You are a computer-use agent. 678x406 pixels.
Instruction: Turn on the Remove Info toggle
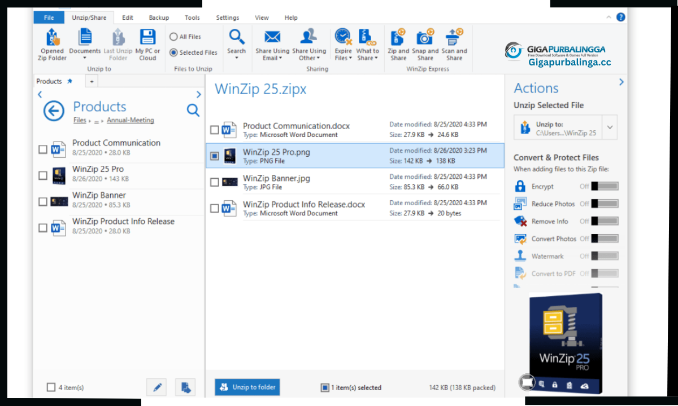[x=605, y=221]
